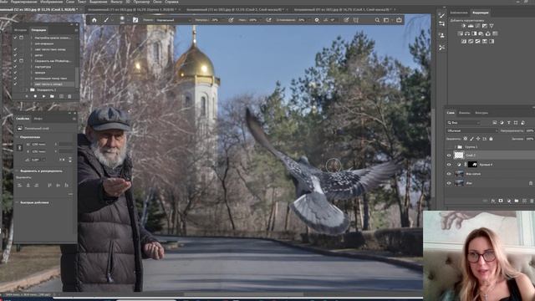Viewport: 535px width, 301px height.
Task: Select the Кривые 4 layer mask thumbnail
Action: tap(473, 165)
